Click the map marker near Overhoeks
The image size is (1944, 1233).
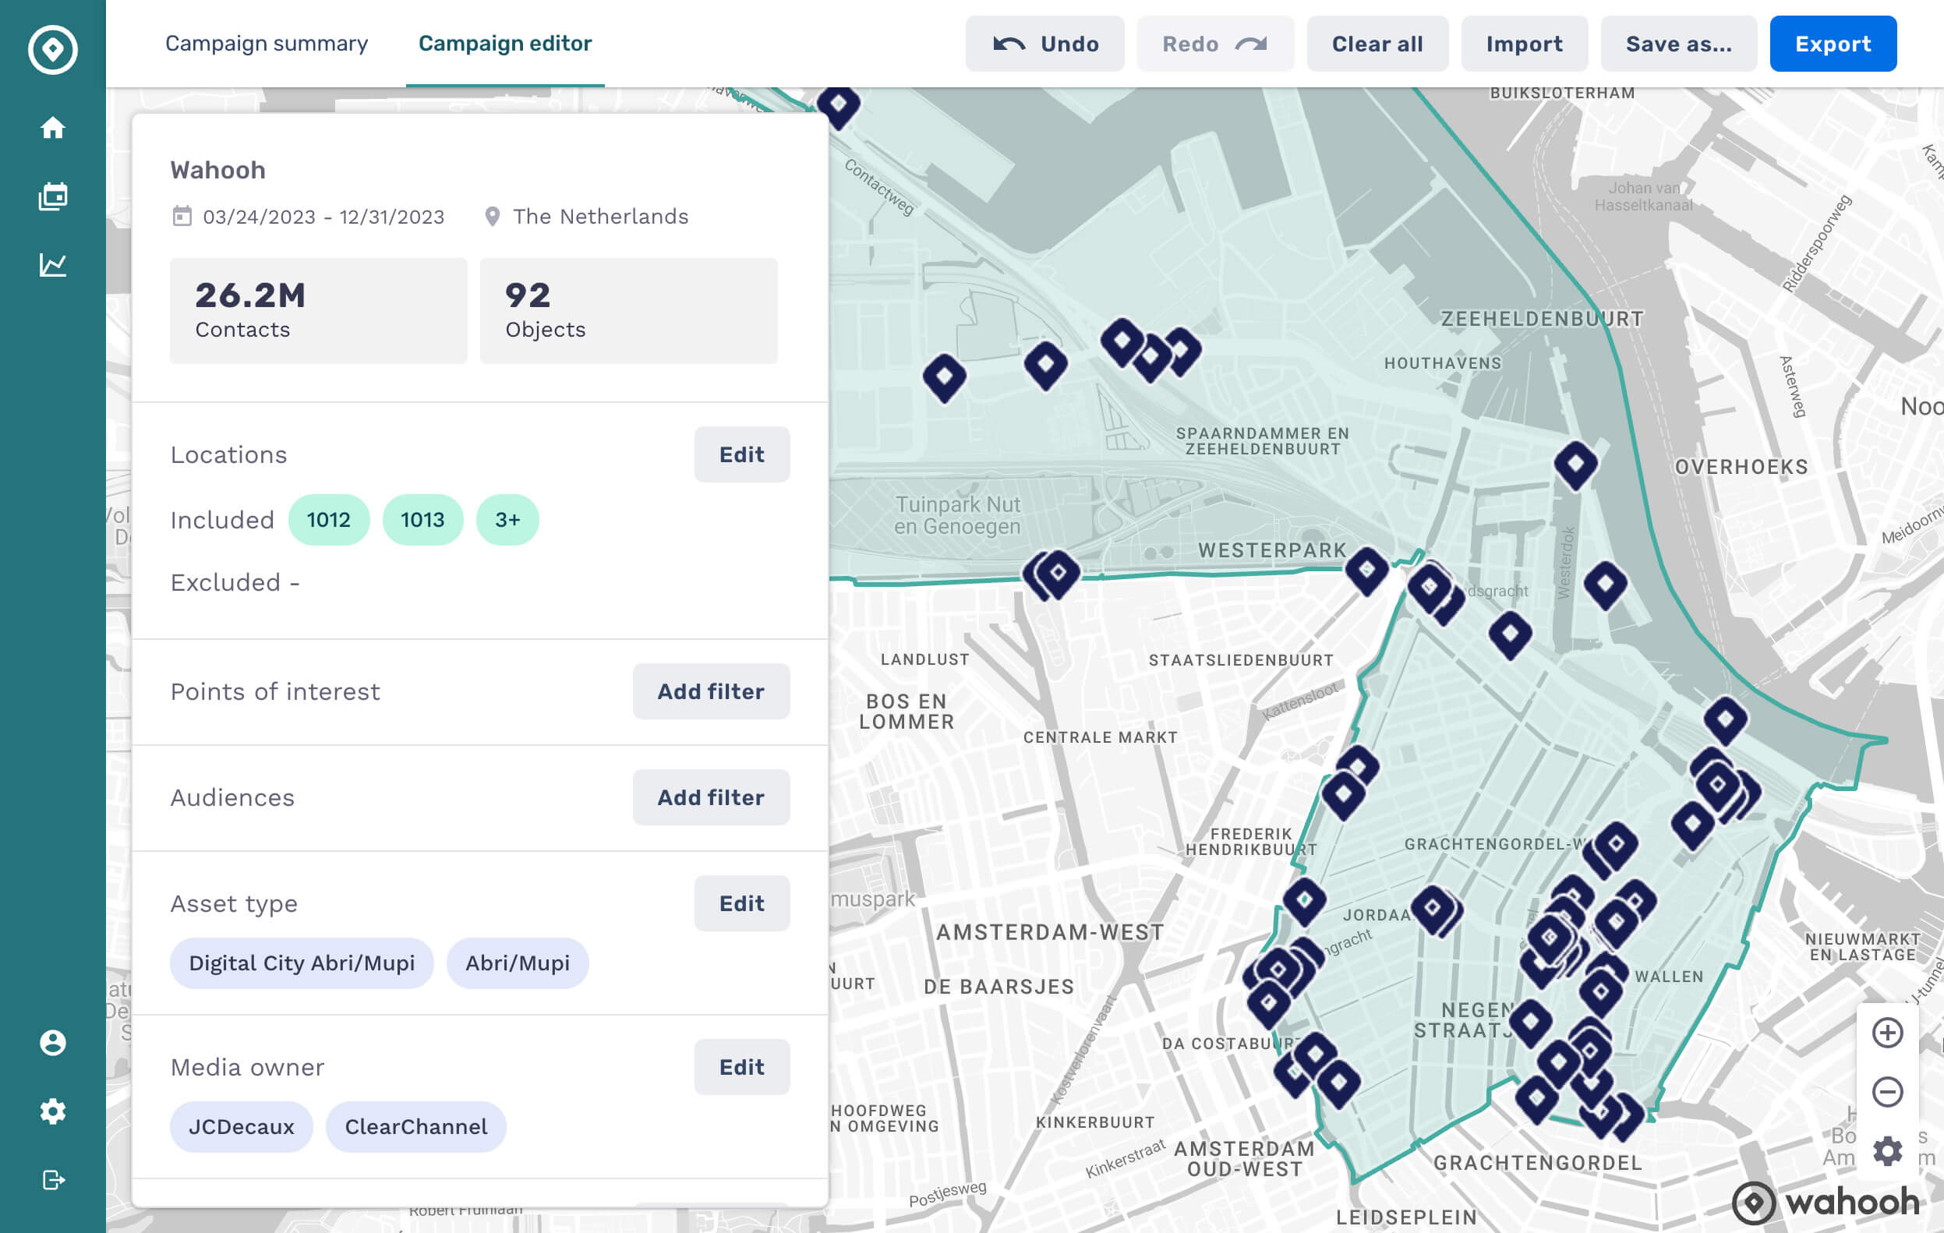tap(1575, 464)
